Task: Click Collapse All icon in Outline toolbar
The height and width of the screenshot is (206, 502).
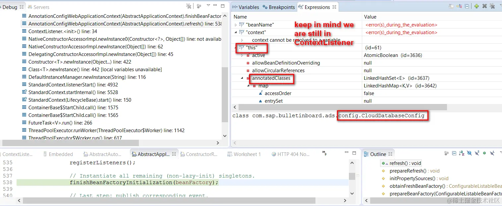Action: (x=454, y=153)
